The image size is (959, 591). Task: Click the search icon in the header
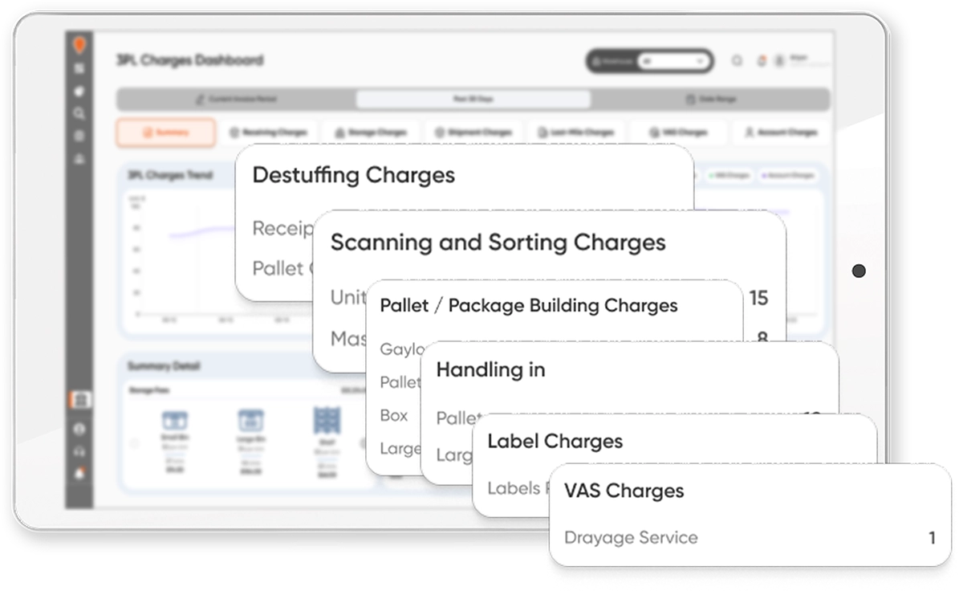tap(737, 61)
